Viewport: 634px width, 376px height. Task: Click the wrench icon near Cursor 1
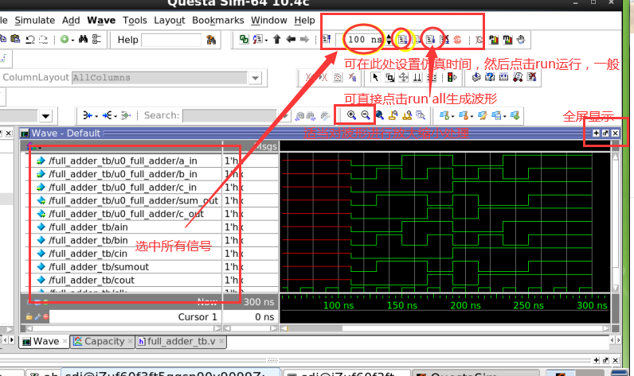[x=37, y=316]
